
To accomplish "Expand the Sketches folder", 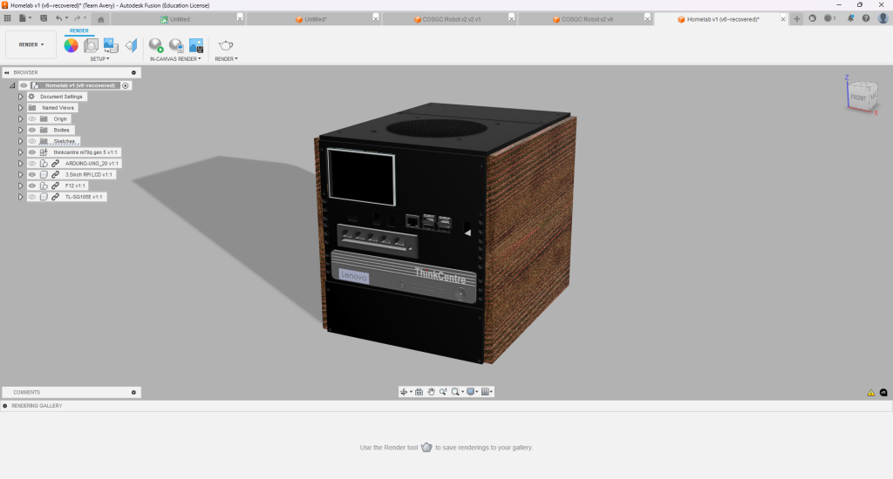I will click(x=21, y=141).
